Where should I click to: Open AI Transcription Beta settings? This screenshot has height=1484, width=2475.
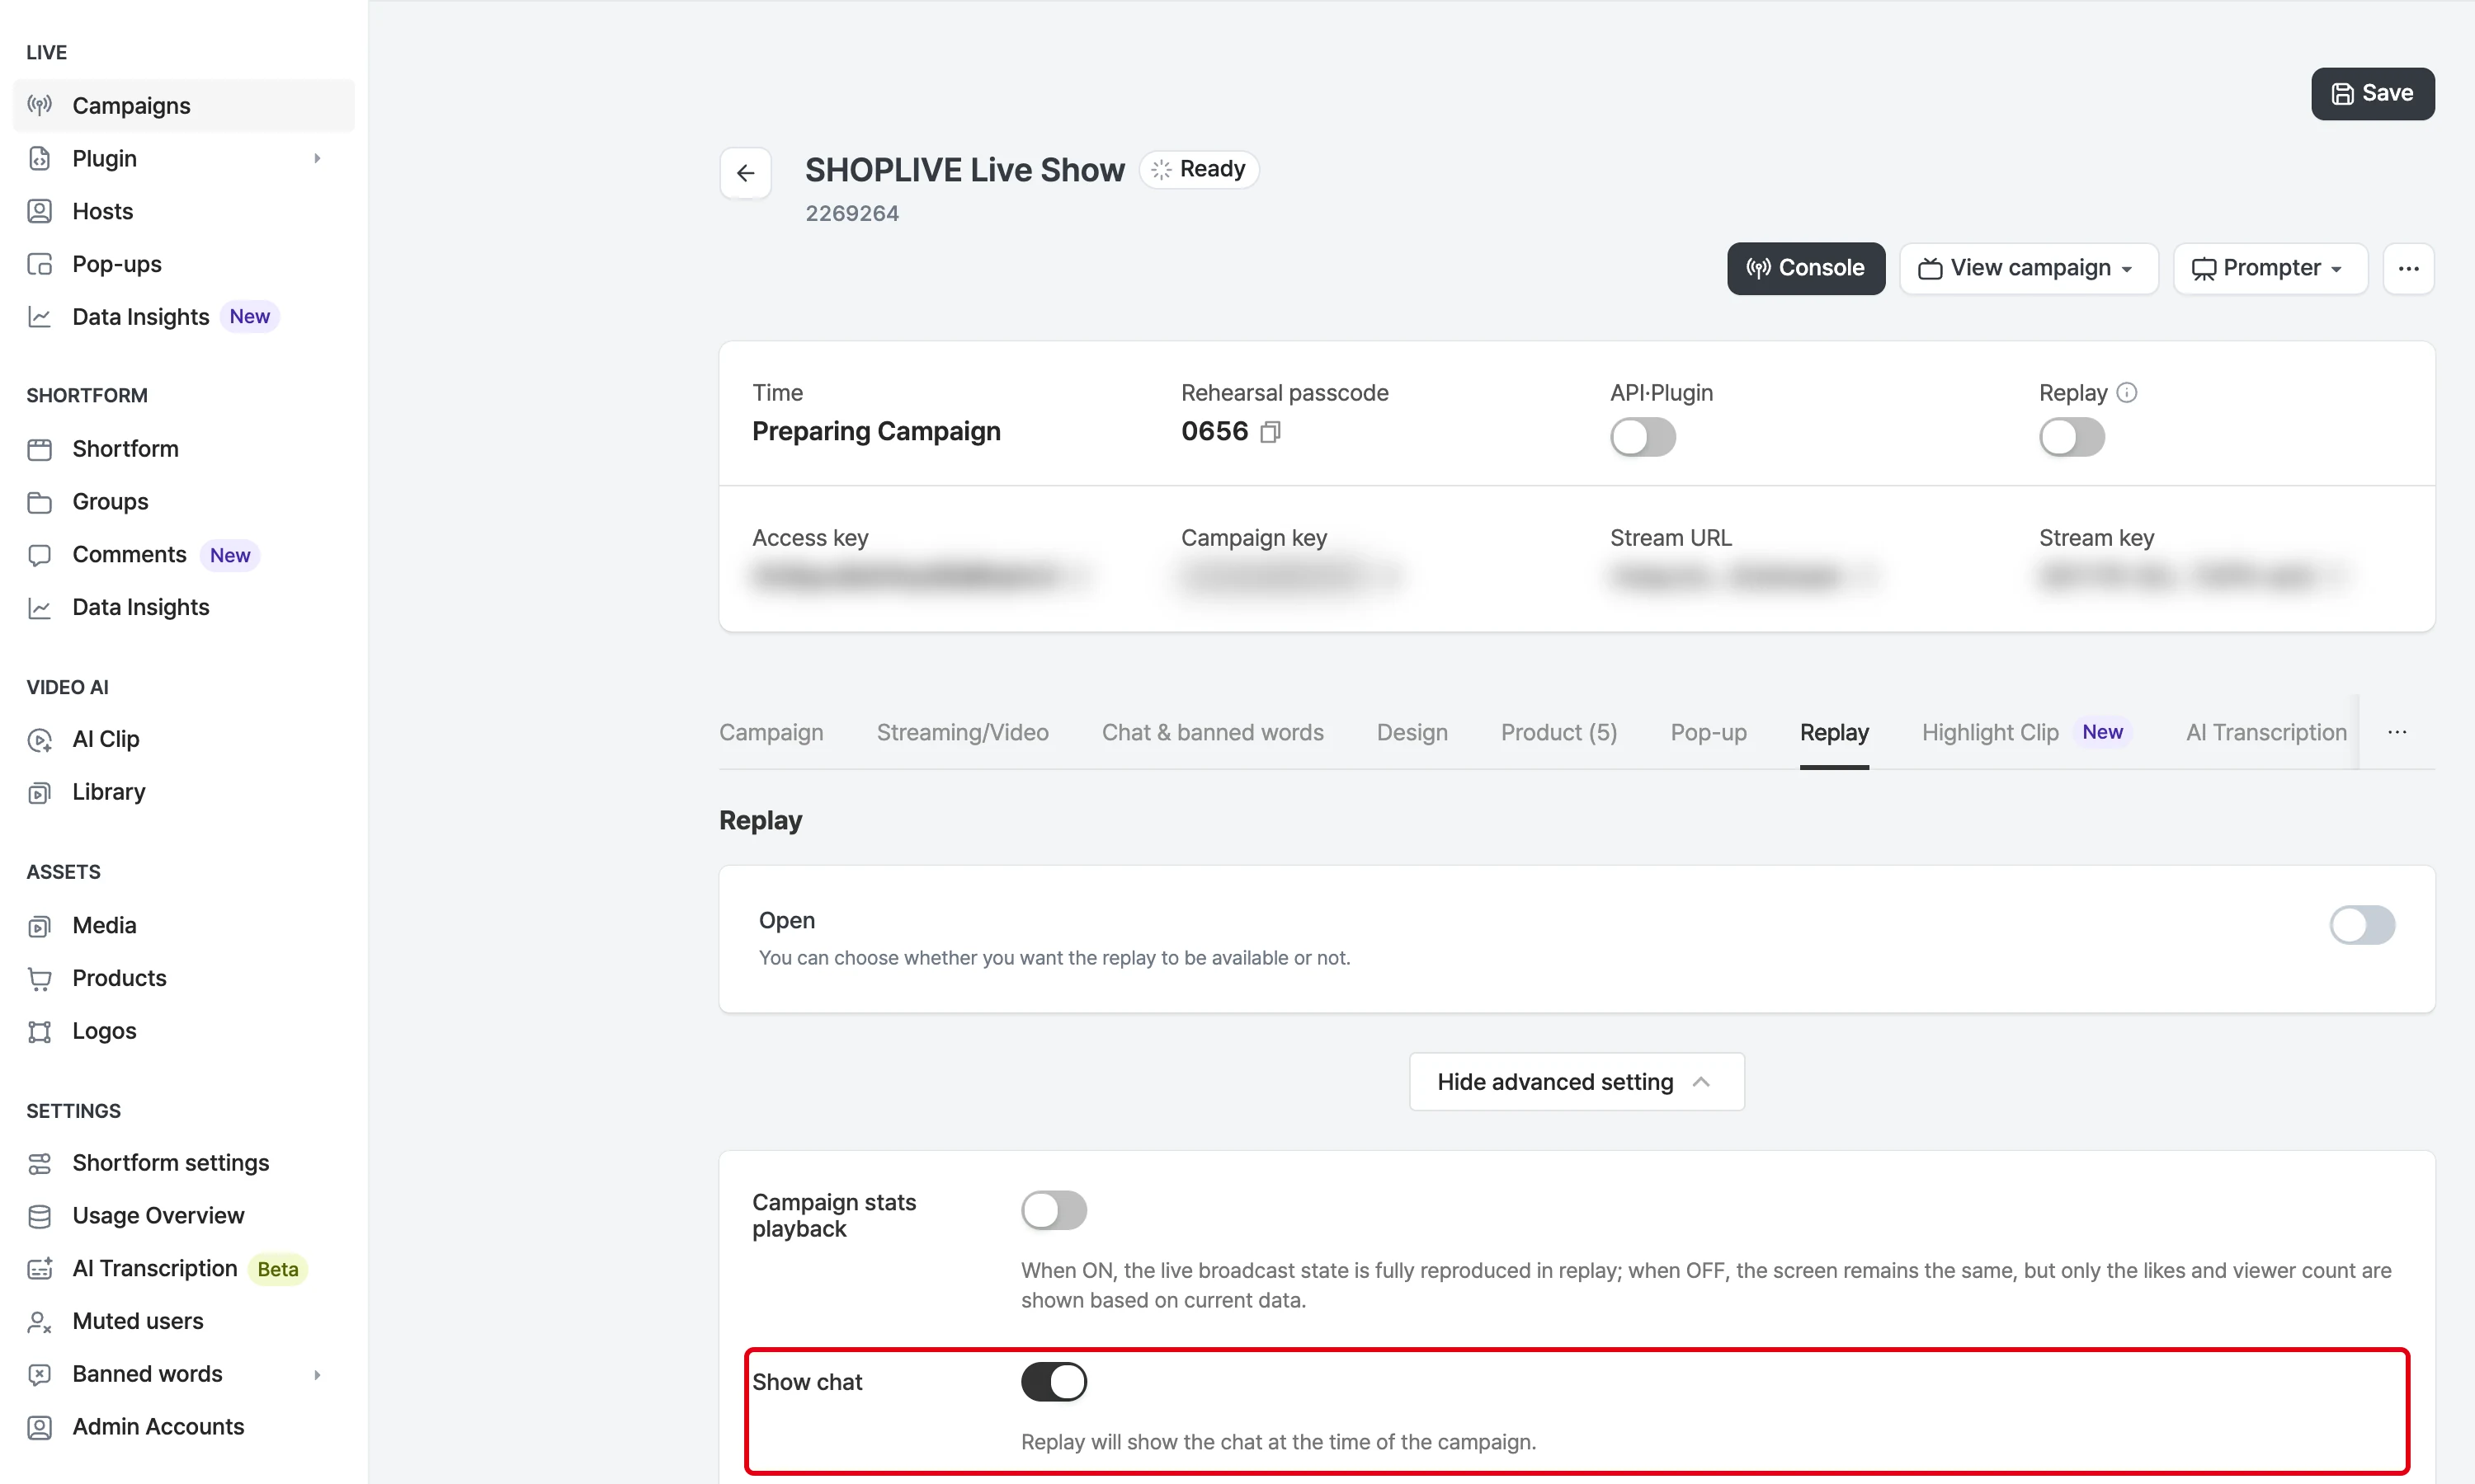point(184,1269)
